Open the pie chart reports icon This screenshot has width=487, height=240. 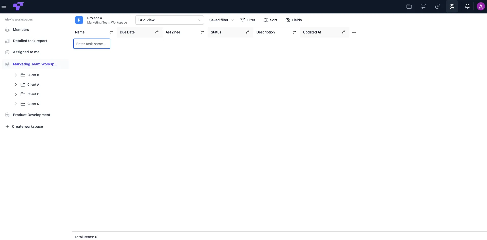(x=438, y=6)
